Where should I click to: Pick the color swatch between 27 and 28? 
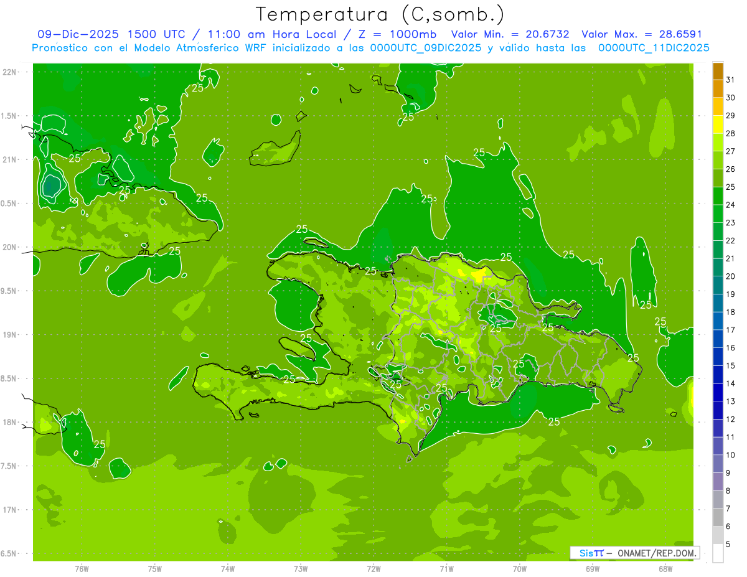[x=718, y=143]
